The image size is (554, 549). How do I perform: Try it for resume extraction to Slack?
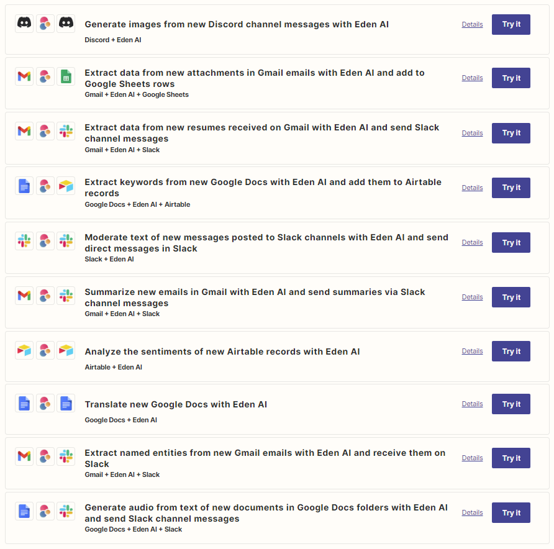click(511, 133)
